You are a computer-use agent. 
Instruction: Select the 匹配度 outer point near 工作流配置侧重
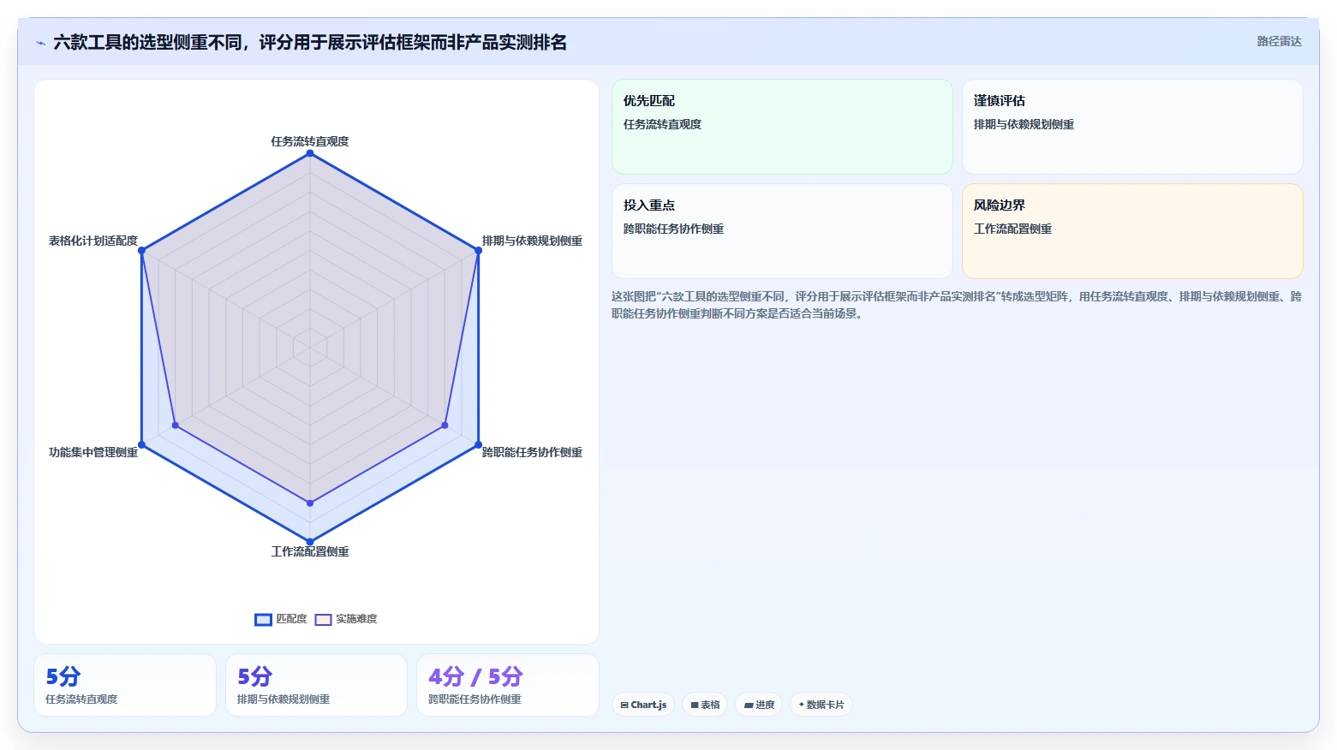pyautogui.click(x=310, y=541)
